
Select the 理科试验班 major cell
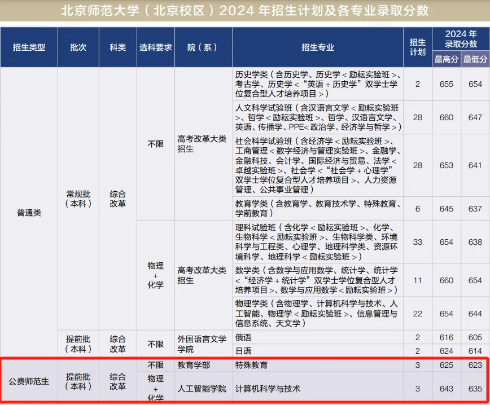pyautogui.click(x=318, y=241)
